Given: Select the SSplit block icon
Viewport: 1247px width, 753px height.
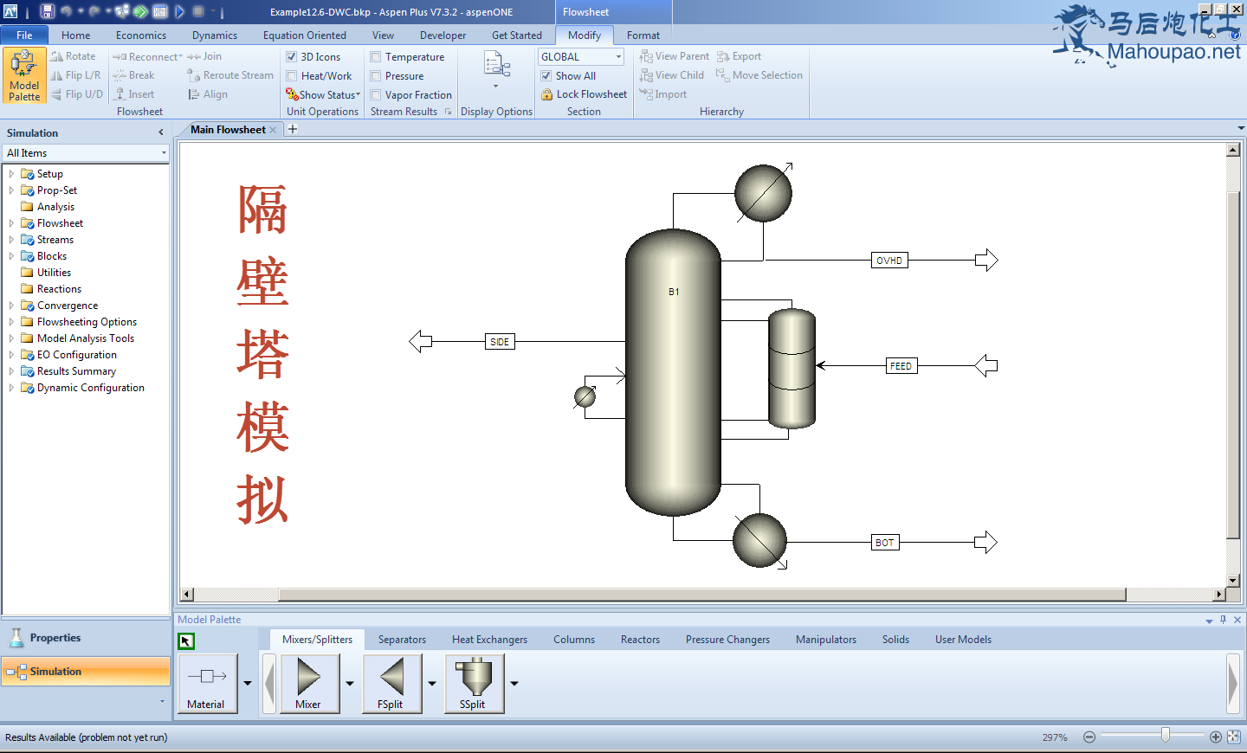Looking at the screenshot, I should [x=475, y=684].
